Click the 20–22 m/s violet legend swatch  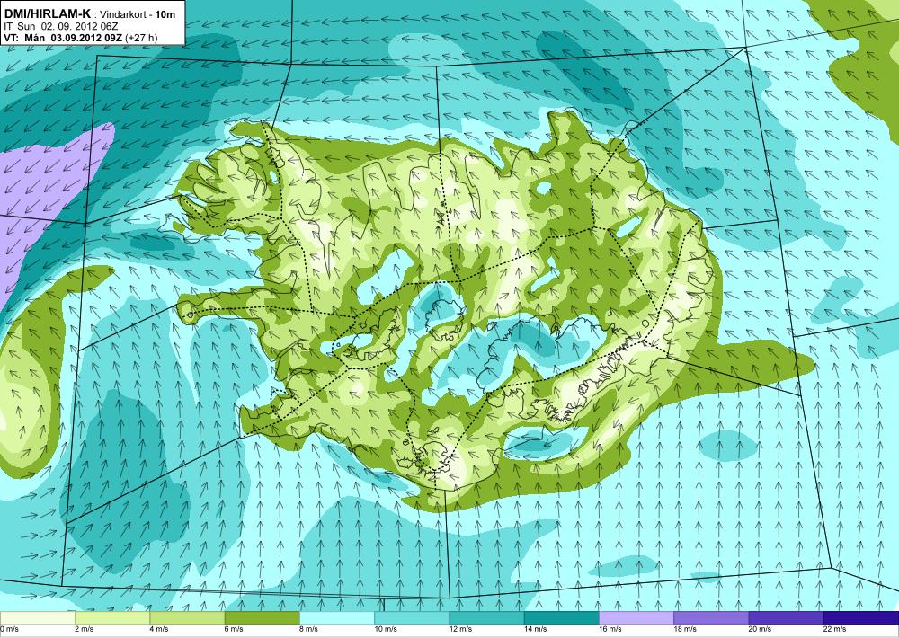point(786,618)
